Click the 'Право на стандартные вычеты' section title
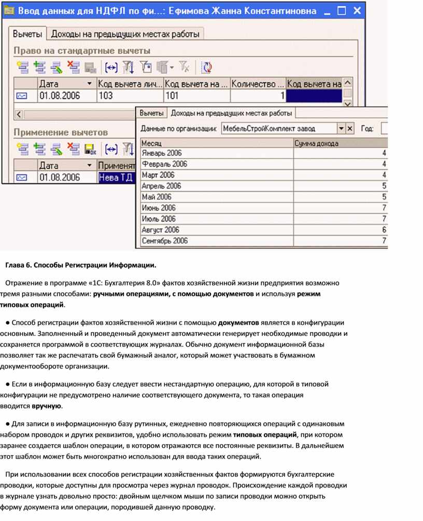 tap(82, 51)
